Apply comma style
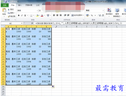 pyautogui.click(x=95, y=15)
